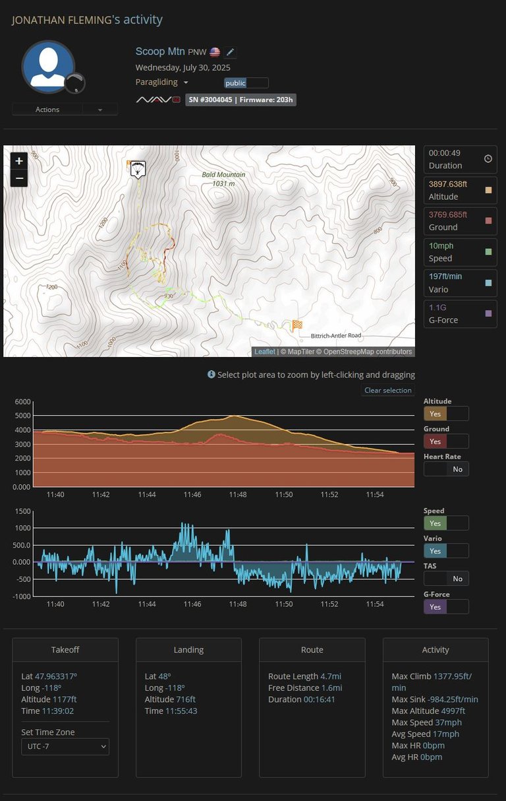Click the Route Length 4.7mi value
The width and height of the screenshot is (506, 801).
pos(331,676)
